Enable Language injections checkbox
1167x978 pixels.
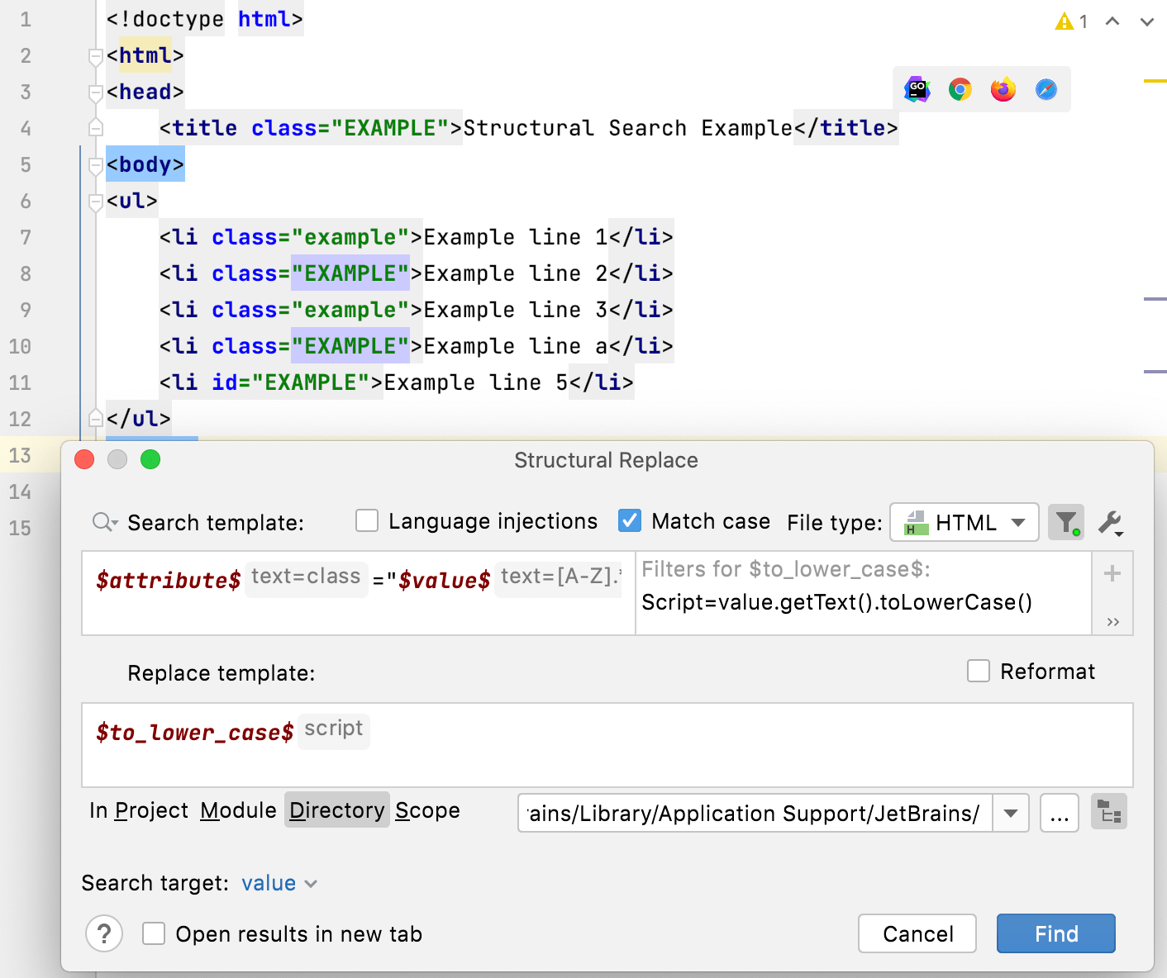[367, 521]
